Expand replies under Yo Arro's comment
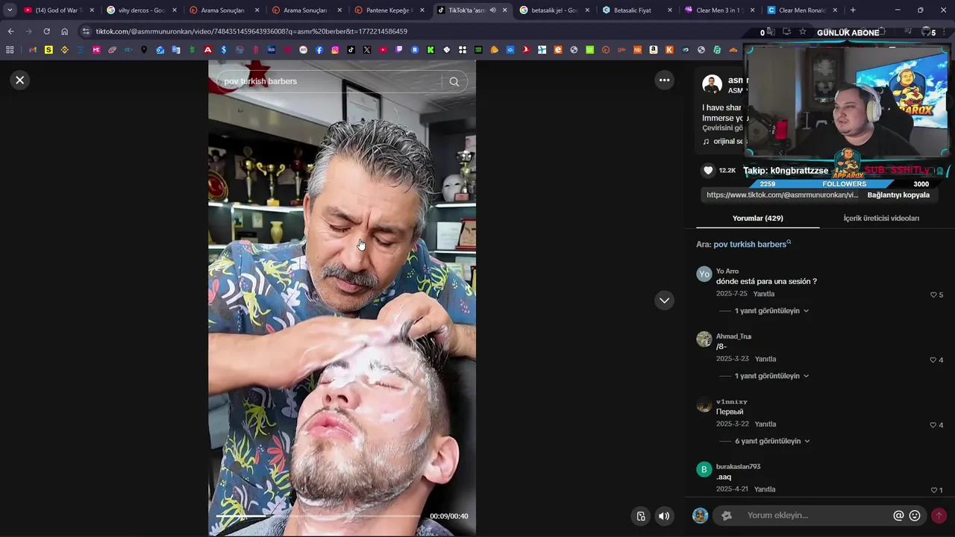 pyautogui.click(x=771, y=310)
